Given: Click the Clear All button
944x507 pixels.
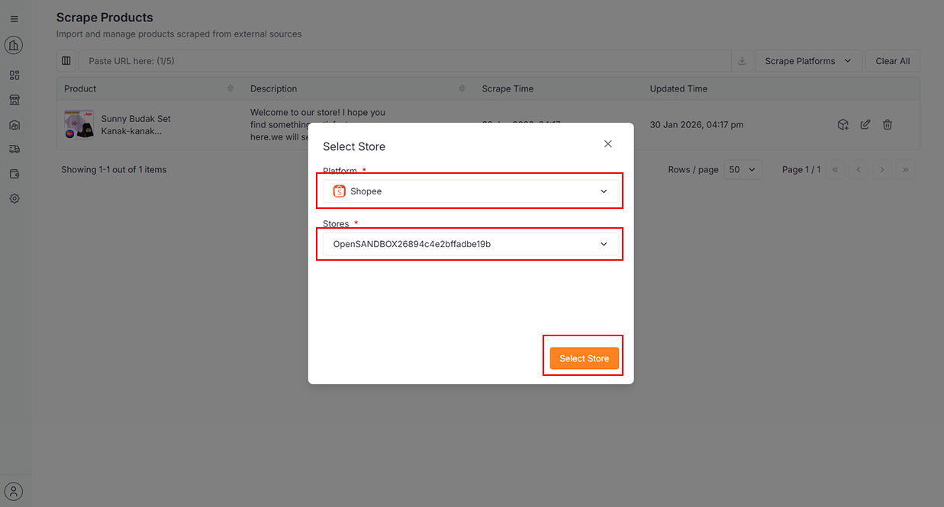Looking at the screenshot, I should [892, 61].
